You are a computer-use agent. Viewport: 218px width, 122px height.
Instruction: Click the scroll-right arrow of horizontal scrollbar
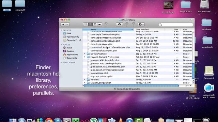tap(191, 86)
